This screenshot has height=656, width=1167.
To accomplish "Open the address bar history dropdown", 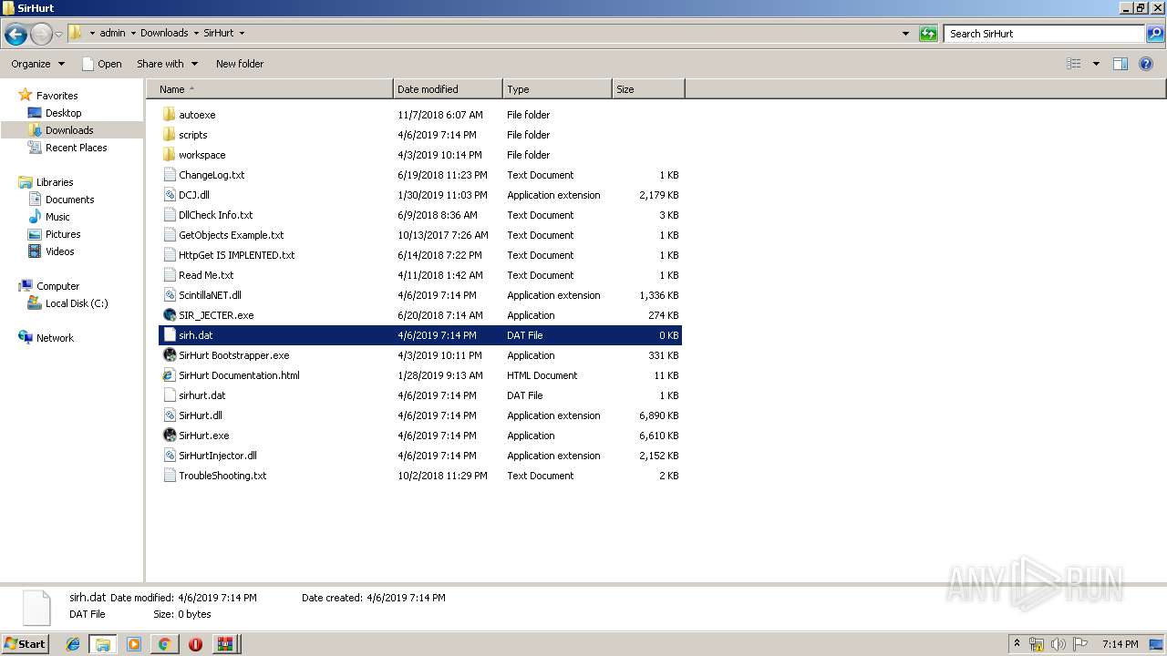I will click(x=905, y=34).
